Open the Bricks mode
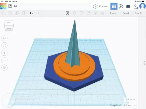Viewport: 146px width, 109px height. pyautogui.click(x=128, y=6)
